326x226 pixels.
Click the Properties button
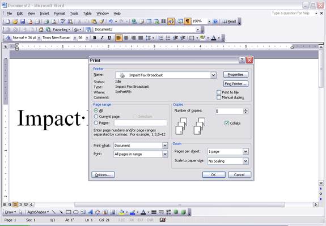[x=236, y=75]
